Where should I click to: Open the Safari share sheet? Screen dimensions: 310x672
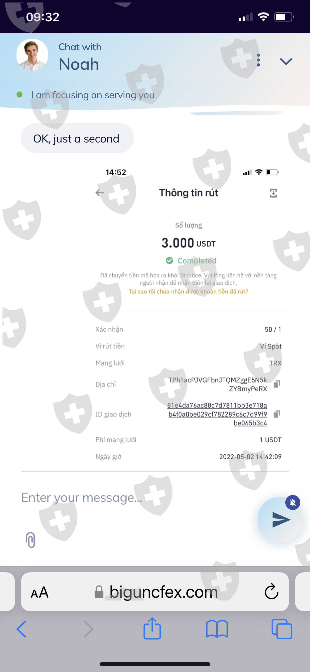click(x=152, y=628)
